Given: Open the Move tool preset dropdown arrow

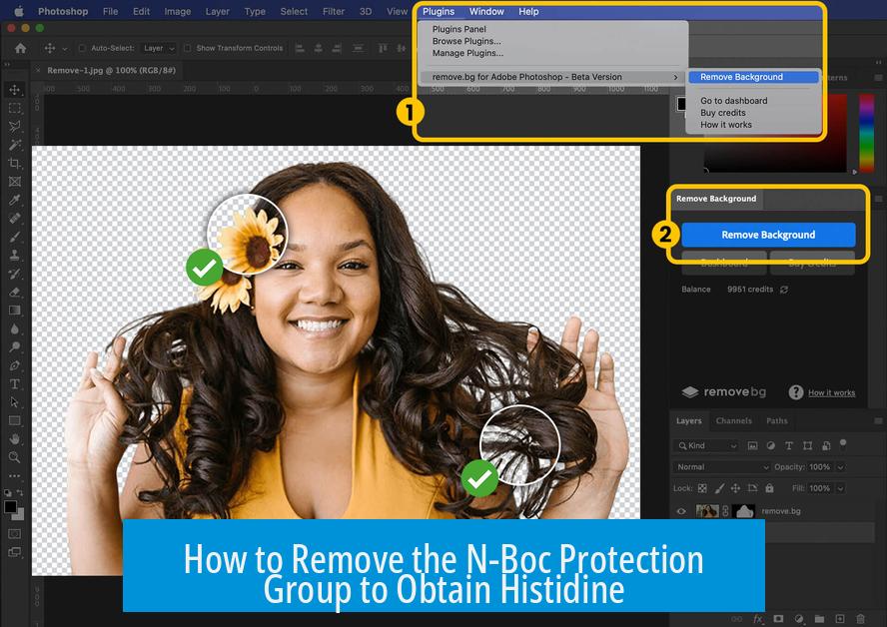Looking at the screenshot, I should point(65,49).
